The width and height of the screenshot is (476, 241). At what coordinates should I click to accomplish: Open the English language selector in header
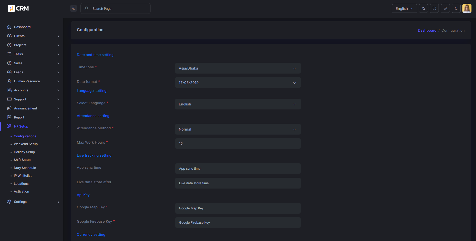pyautogui.click(x=404, y=9)
